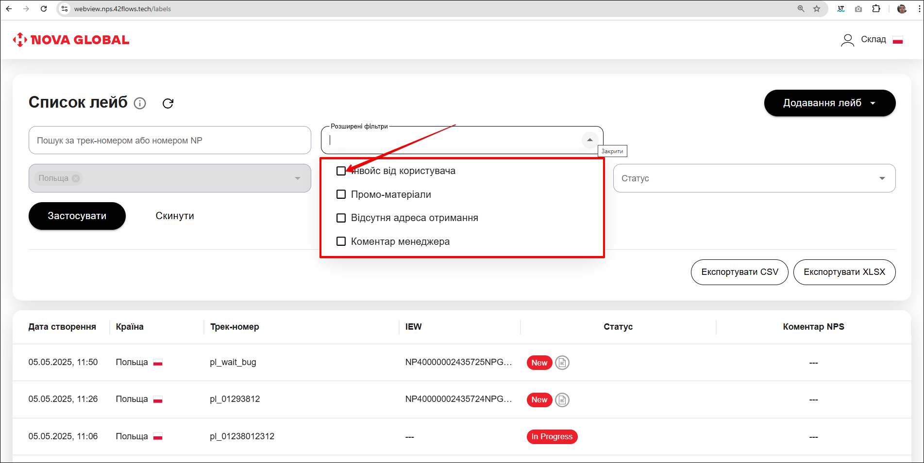This screenshot has height=463, width=924.
Task: Click the Nova Global logo
Action: tap(71, 40)
